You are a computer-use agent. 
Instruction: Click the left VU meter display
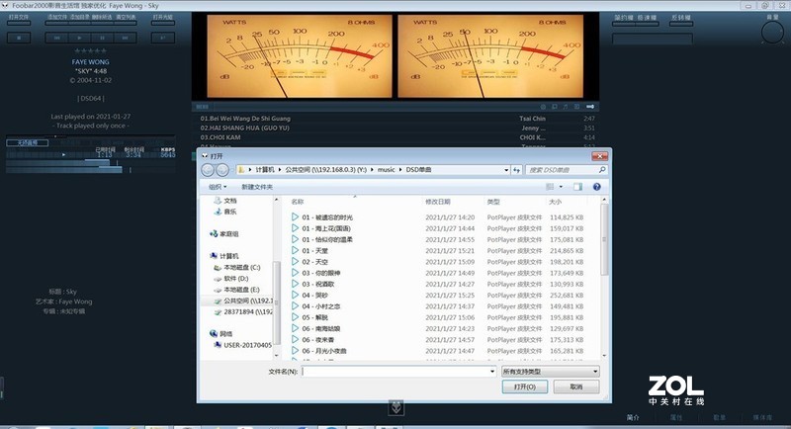pyautogui.click(x=300, y=56)
